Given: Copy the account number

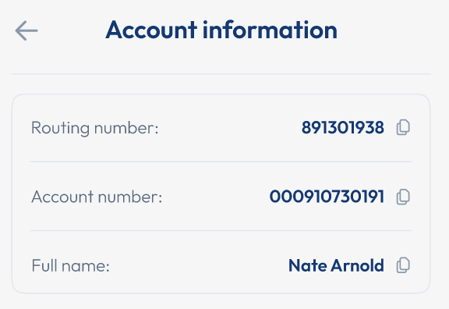Looking at the screenshot, I should (x=403, y=197).
